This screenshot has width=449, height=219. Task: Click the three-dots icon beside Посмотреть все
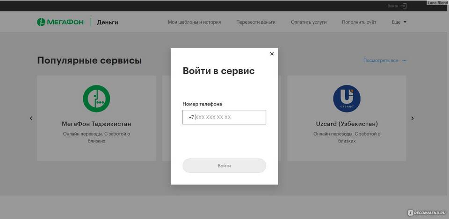pyautogui.click(x=405, y=61)
